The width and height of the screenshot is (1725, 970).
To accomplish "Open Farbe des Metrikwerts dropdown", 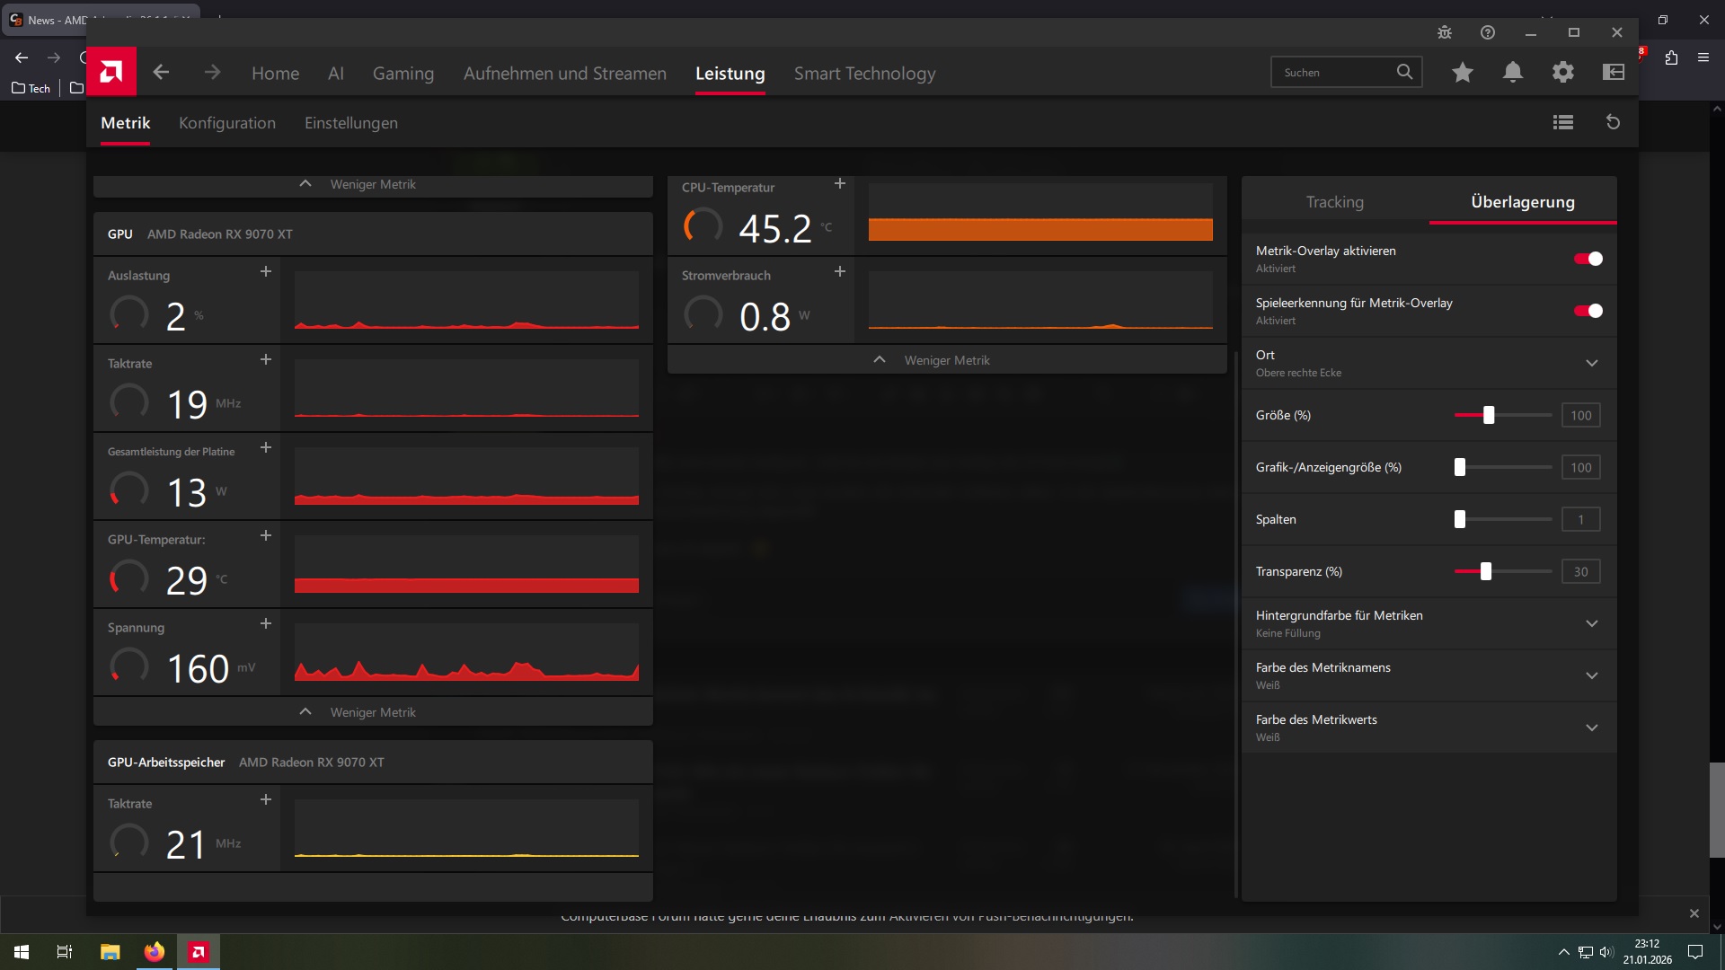I will point(1591,727).
